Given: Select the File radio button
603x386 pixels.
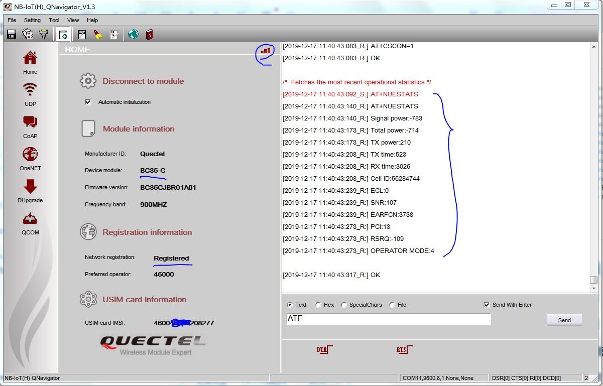Looking at the screenshot, I should coord(392,305).
